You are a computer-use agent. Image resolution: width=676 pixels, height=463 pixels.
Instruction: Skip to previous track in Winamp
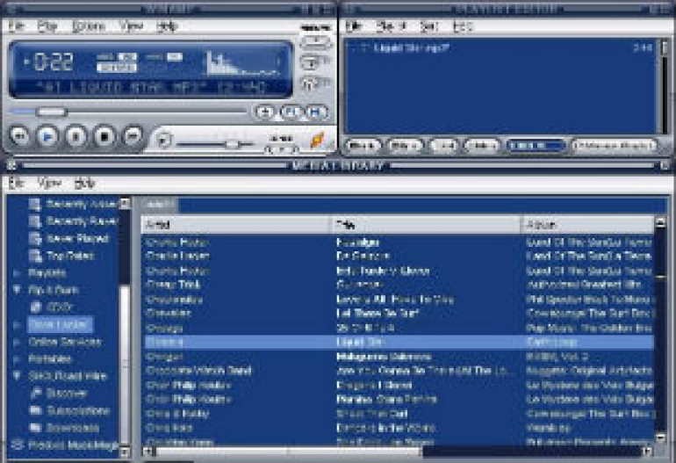click(x=20, y=136)
